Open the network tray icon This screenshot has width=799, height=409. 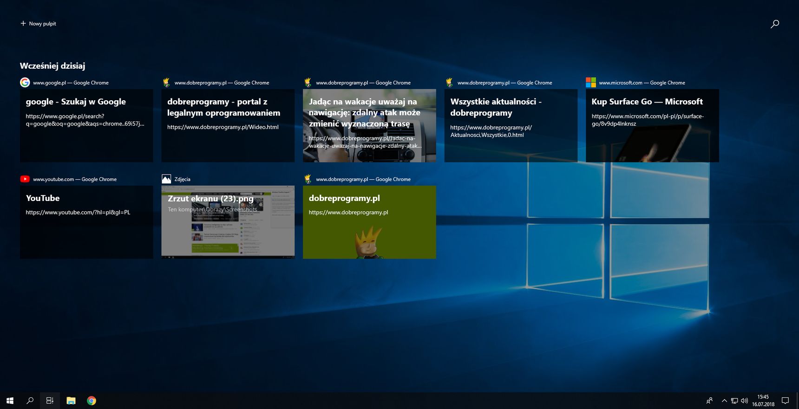point(734,401)
